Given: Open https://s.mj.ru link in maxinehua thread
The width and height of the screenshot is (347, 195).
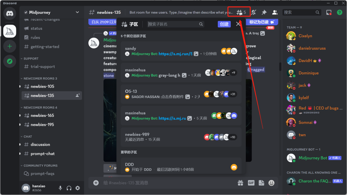Looking at the screenshot, I should pos(172,118).
